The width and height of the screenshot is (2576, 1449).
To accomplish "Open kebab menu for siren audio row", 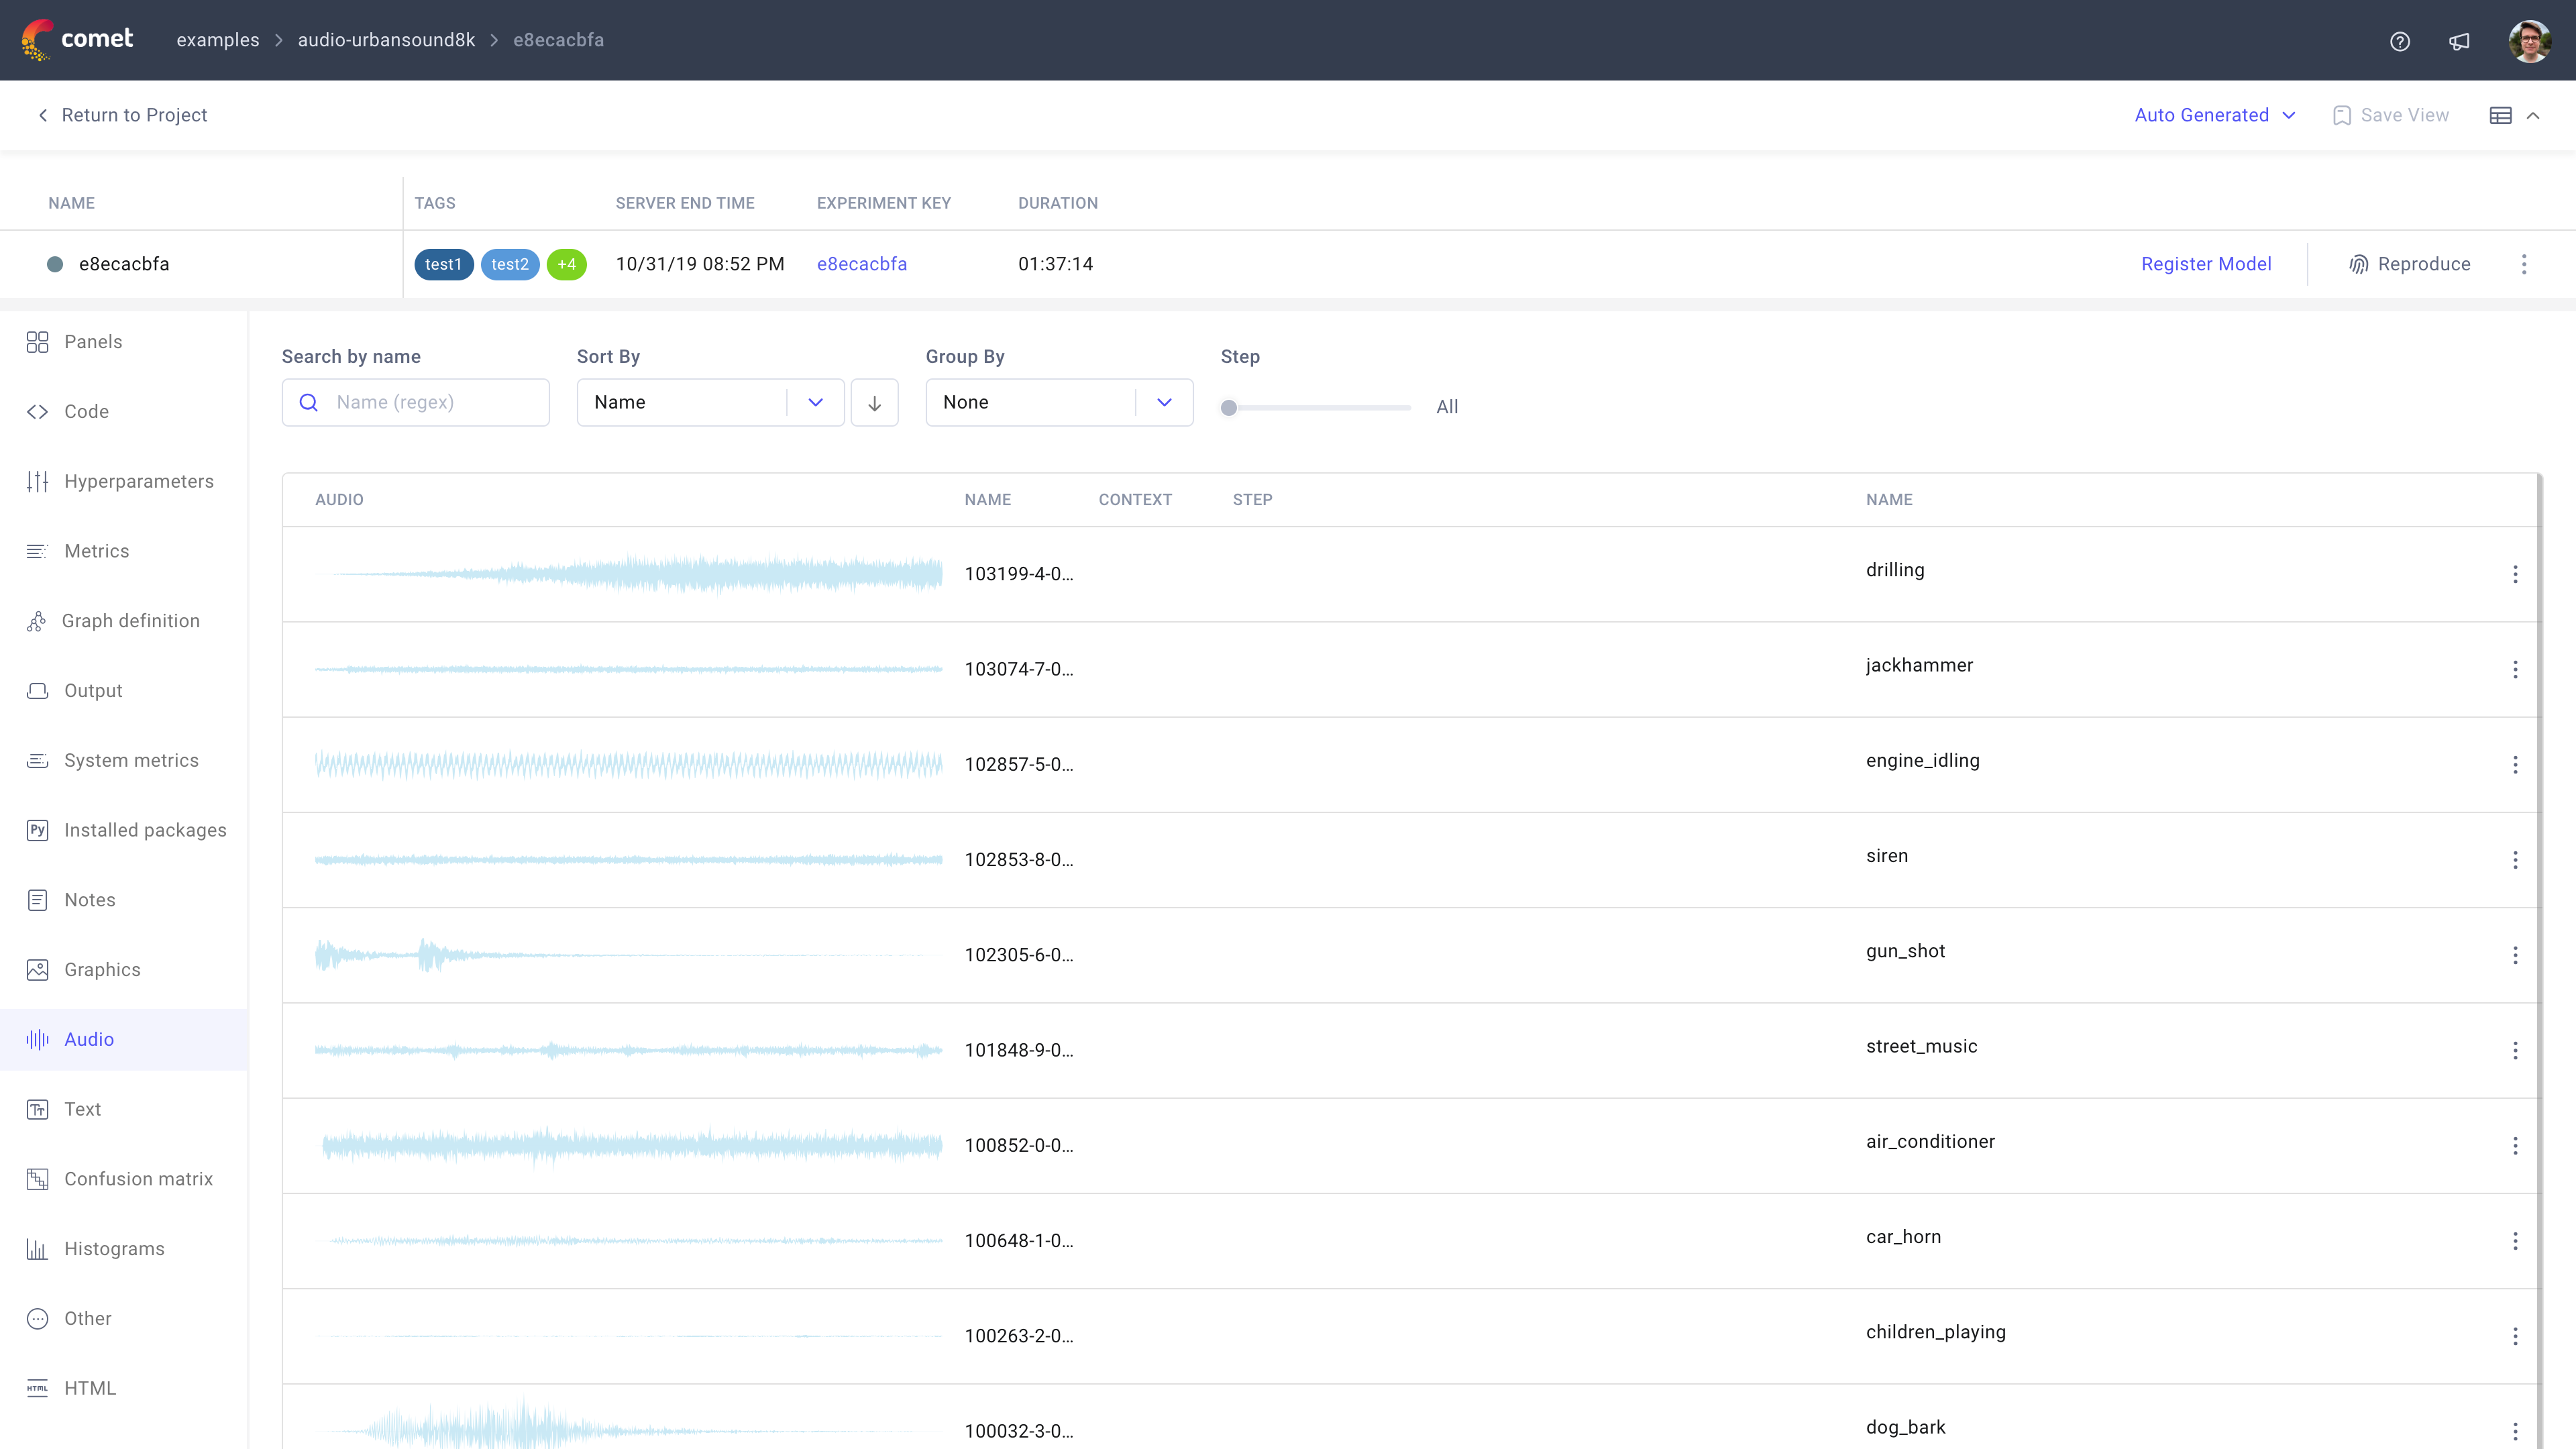I will (2515, 860).
